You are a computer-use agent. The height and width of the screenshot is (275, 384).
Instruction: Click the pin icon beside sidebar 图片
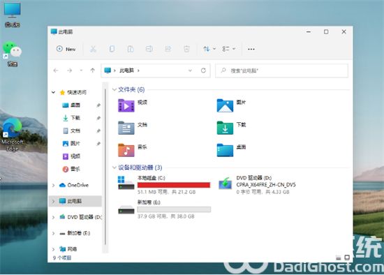(98, 144)
